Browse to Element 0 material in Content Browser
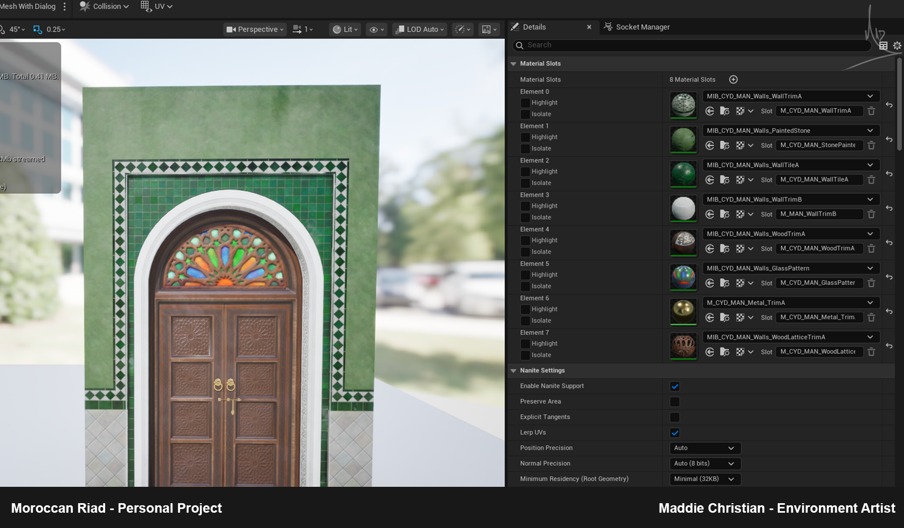 [725, 111]
